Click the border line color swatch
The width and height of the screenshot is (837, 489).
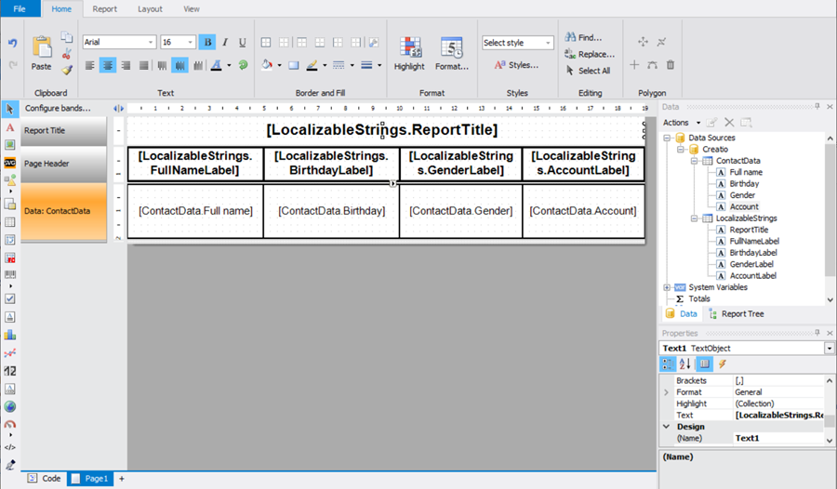[312, 65]
